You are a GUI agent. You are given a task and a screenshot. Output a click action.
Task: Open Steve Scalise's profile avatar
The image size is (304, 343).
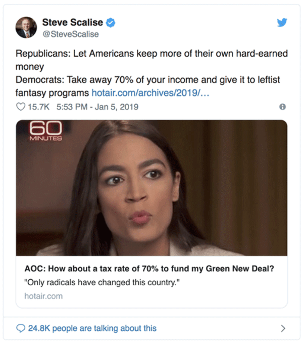26,27
